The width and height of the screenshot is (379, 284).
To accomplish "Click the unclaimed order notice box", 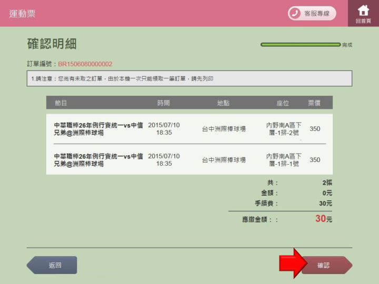I will [189, 78].
